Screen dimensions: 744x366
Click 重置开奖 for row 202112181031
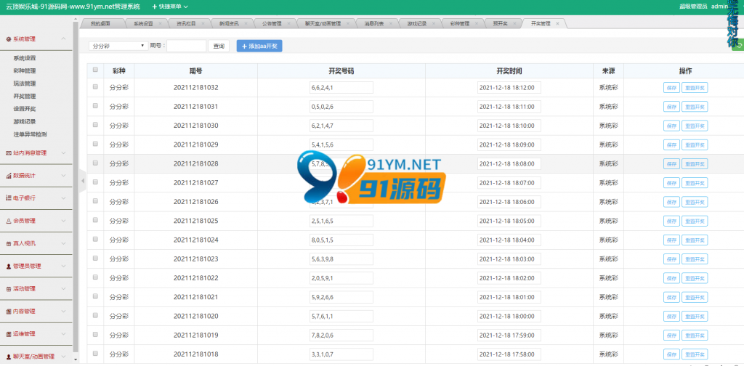695,107
